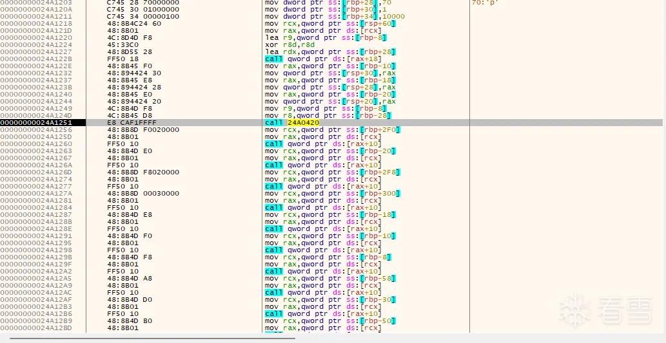
Task: Select call qword ptr ds:[rax+18] instruction
Action: (323, 59)
